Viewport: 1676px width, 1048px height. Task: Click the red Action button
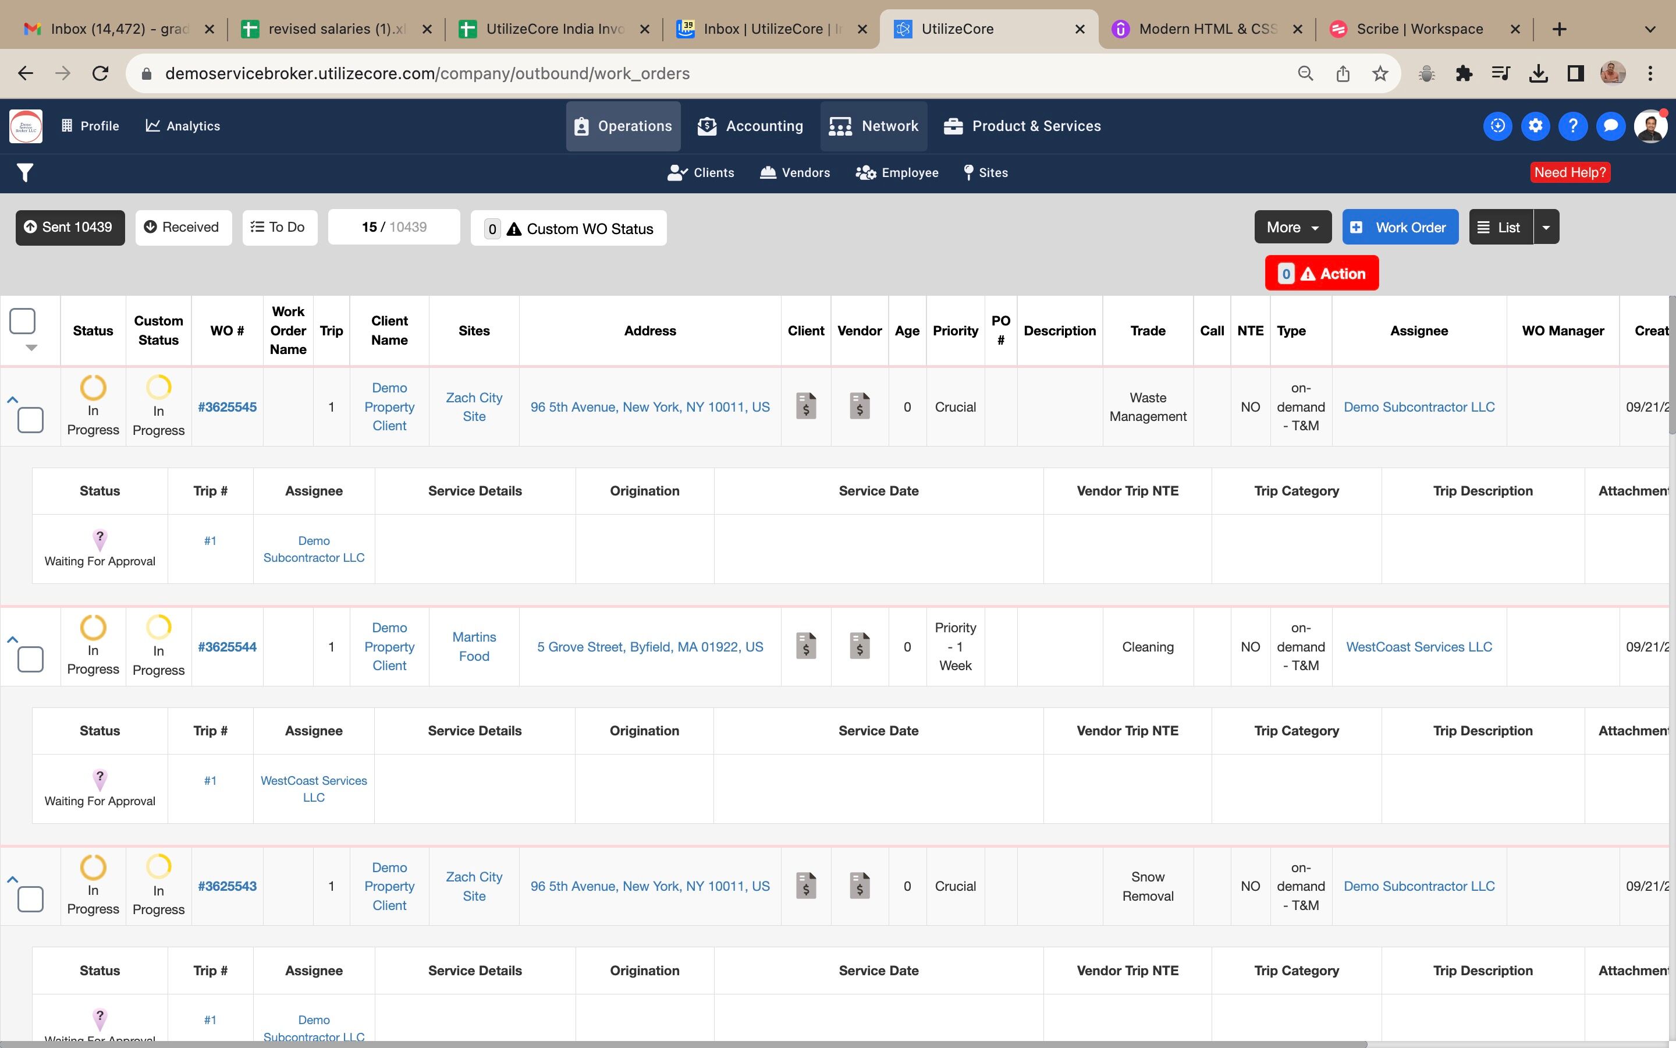(1320, 274)
